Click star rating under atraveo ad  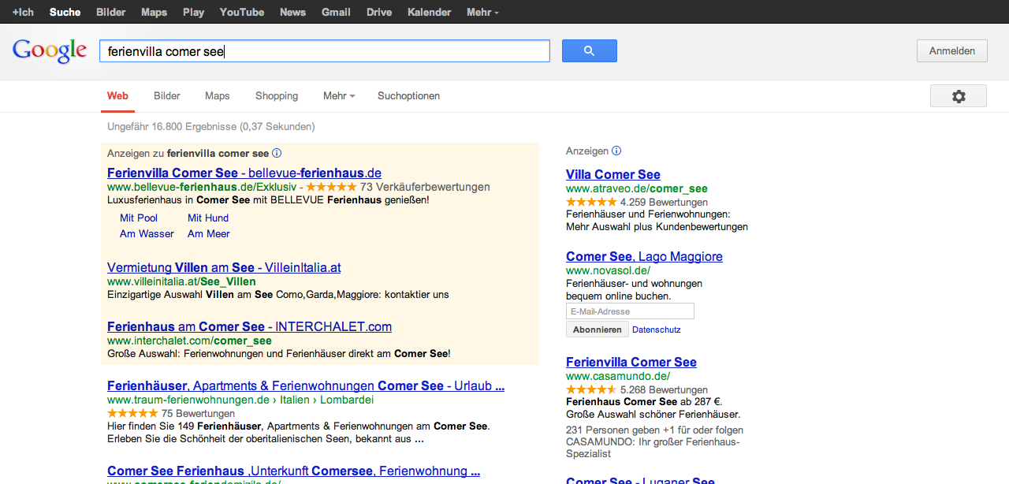[591, 203]
